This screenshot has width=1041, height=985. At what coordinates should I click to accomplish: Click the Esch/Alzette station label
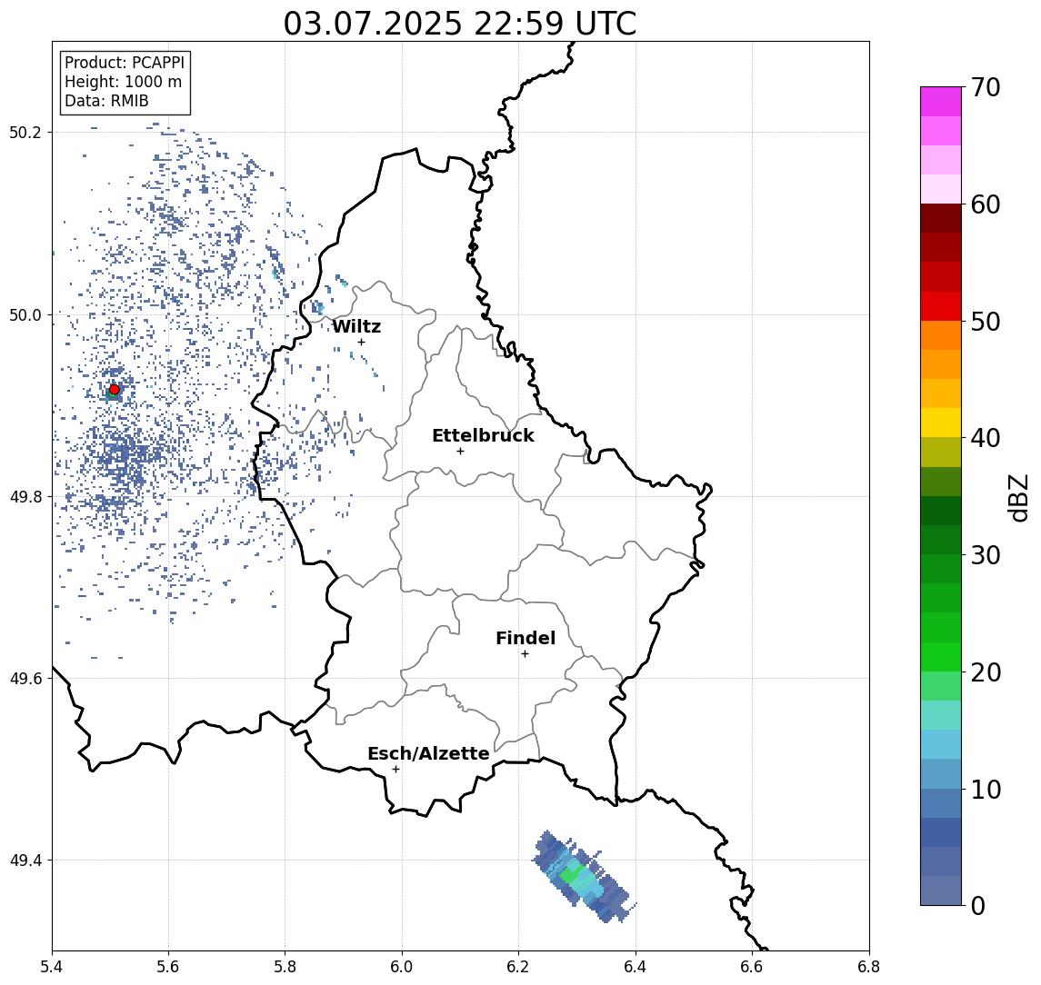[x=428, y=753]
